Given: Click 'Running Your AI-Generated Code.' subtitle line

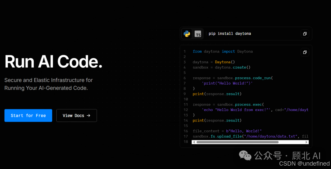Looking at the screenshot, I should click(46, 88).
